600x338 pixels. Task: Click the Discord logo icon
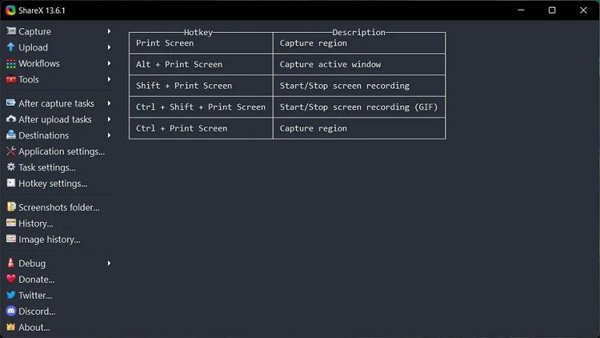[x=11, y=311]
